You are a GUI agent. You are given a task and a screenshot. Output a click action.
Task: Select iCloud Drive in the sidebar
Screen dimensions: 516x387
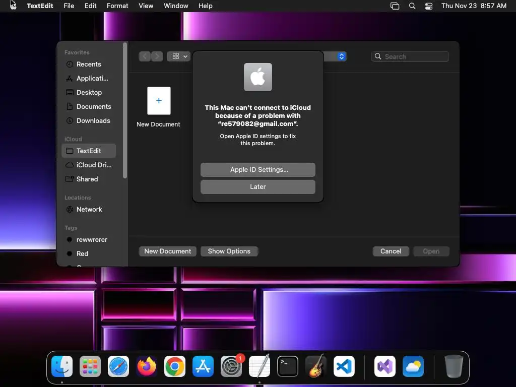(89, 165)
